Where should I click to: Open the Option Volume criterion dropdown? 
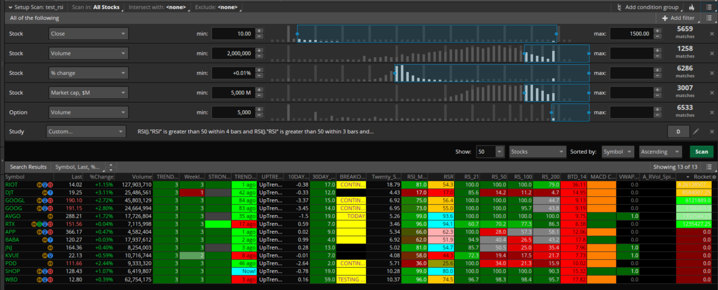tap(88, 112)
